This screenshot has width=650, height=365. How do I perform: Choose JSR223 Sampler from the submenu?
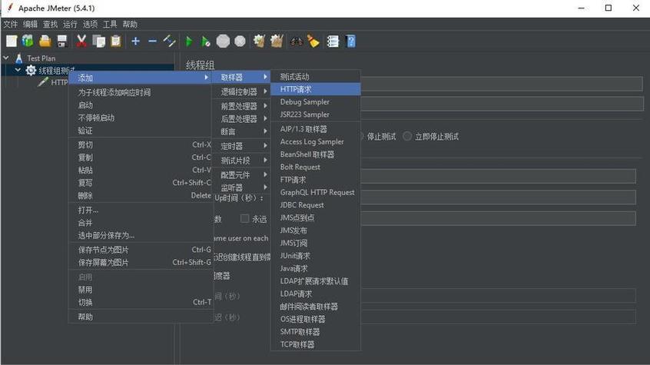coord(316,114)
